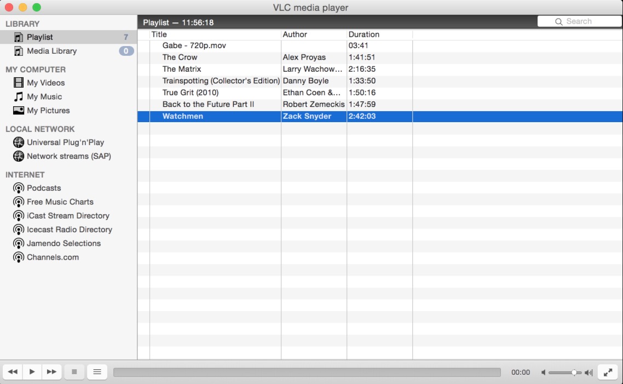Start playback with the play button
This screenshot has height=384, width=623.
pyautogui.click(x=32, y=372)
